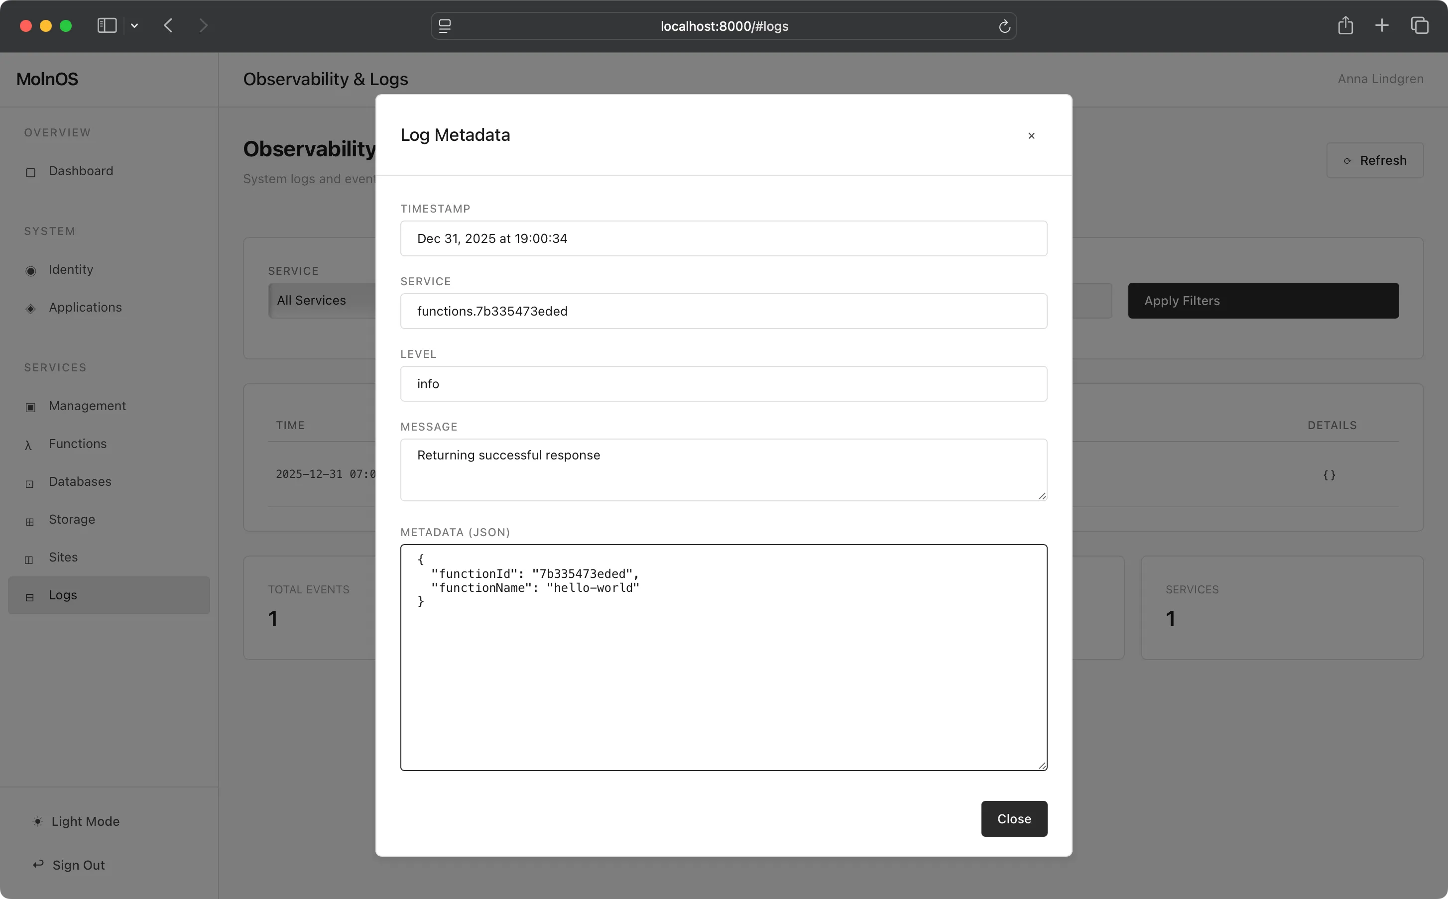Click the Refresh icon button
1448x899 pixels.
pyautogui.click(x=1347, y=160)
